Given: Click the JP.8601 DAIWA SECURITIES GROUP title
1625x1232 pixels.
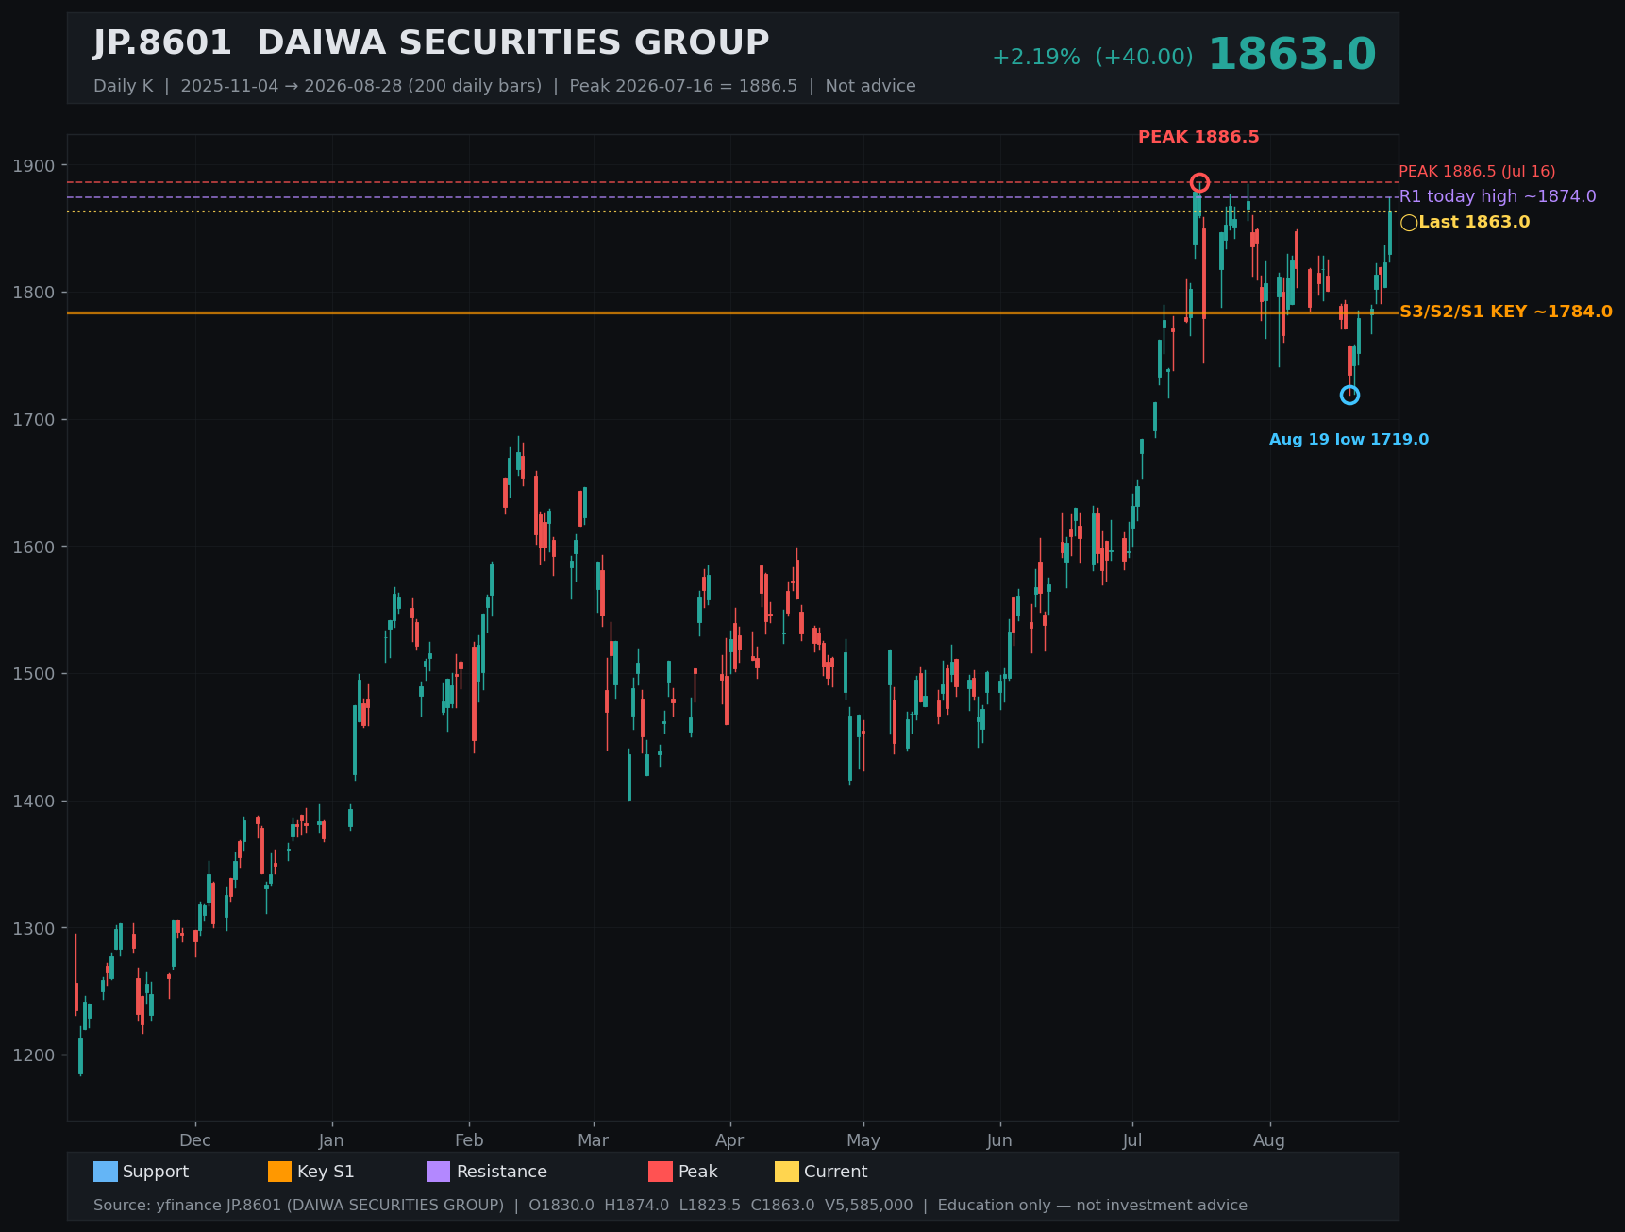Looking at the screenshot, I should [431, 43].
